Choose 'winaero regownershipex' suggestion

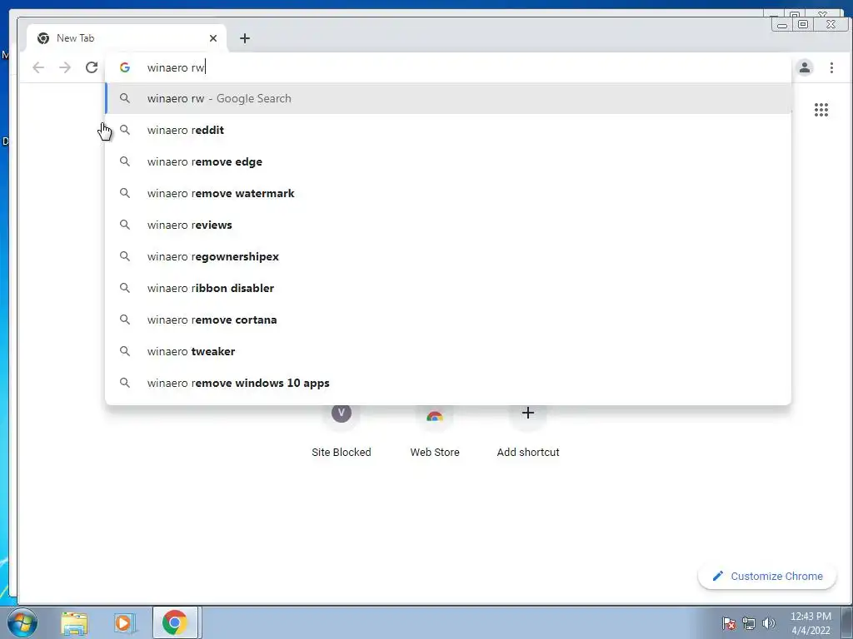[x=448, y=256]
